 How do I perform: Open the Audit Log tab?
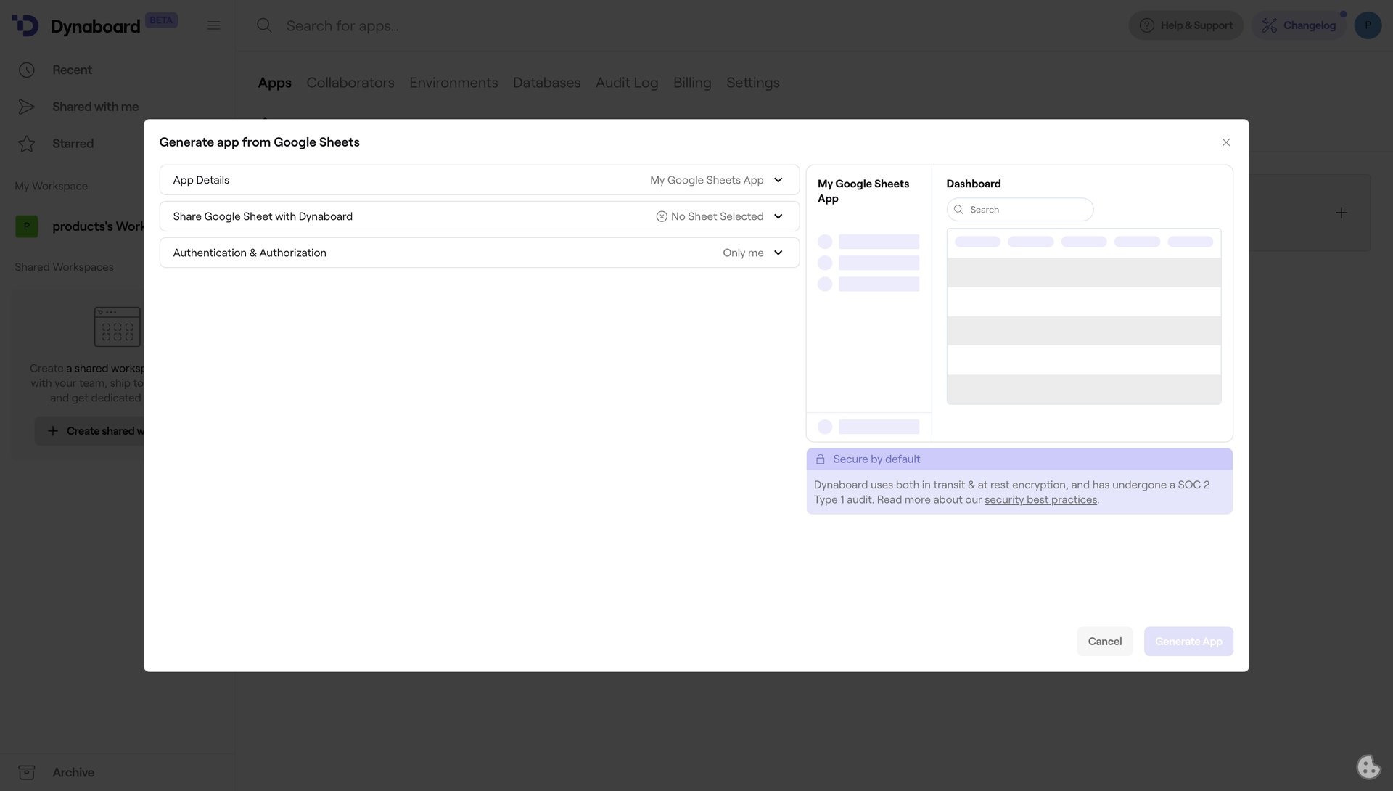(x=626, y=83)
